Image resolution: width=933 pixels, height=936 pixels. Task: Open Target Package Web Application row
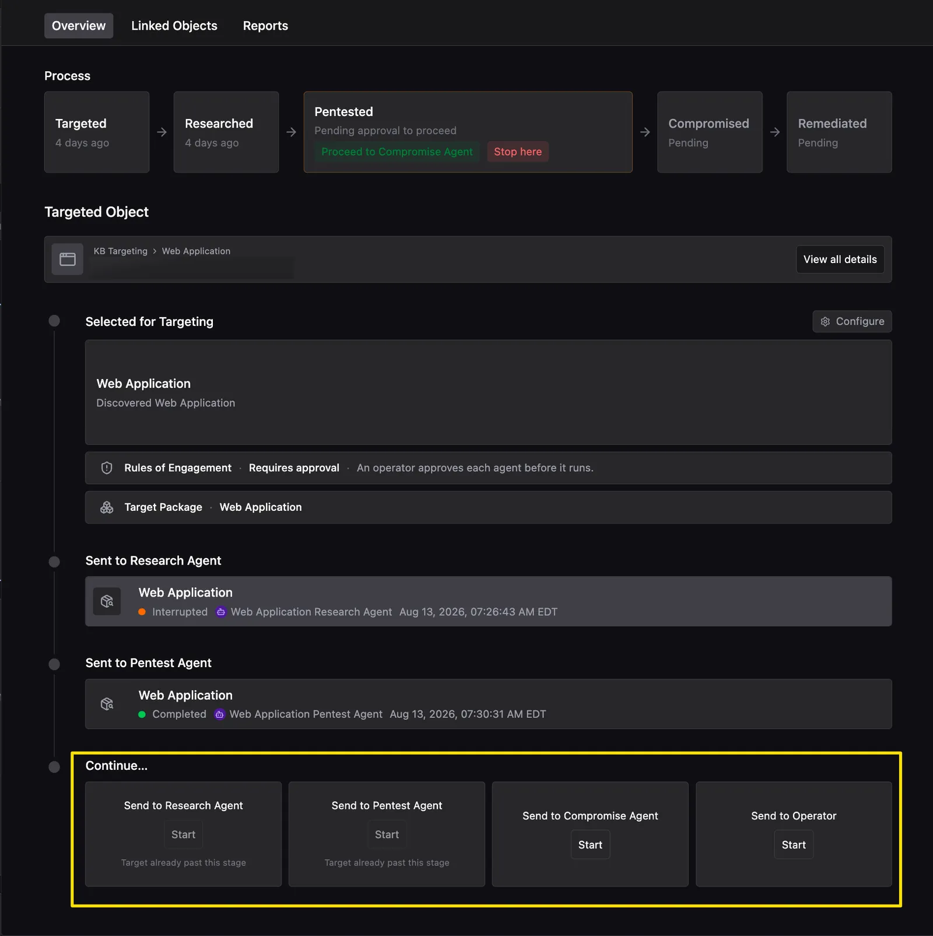(x=488, y=507)
